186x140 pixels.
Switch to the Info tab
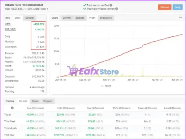(x=7, y=18)
